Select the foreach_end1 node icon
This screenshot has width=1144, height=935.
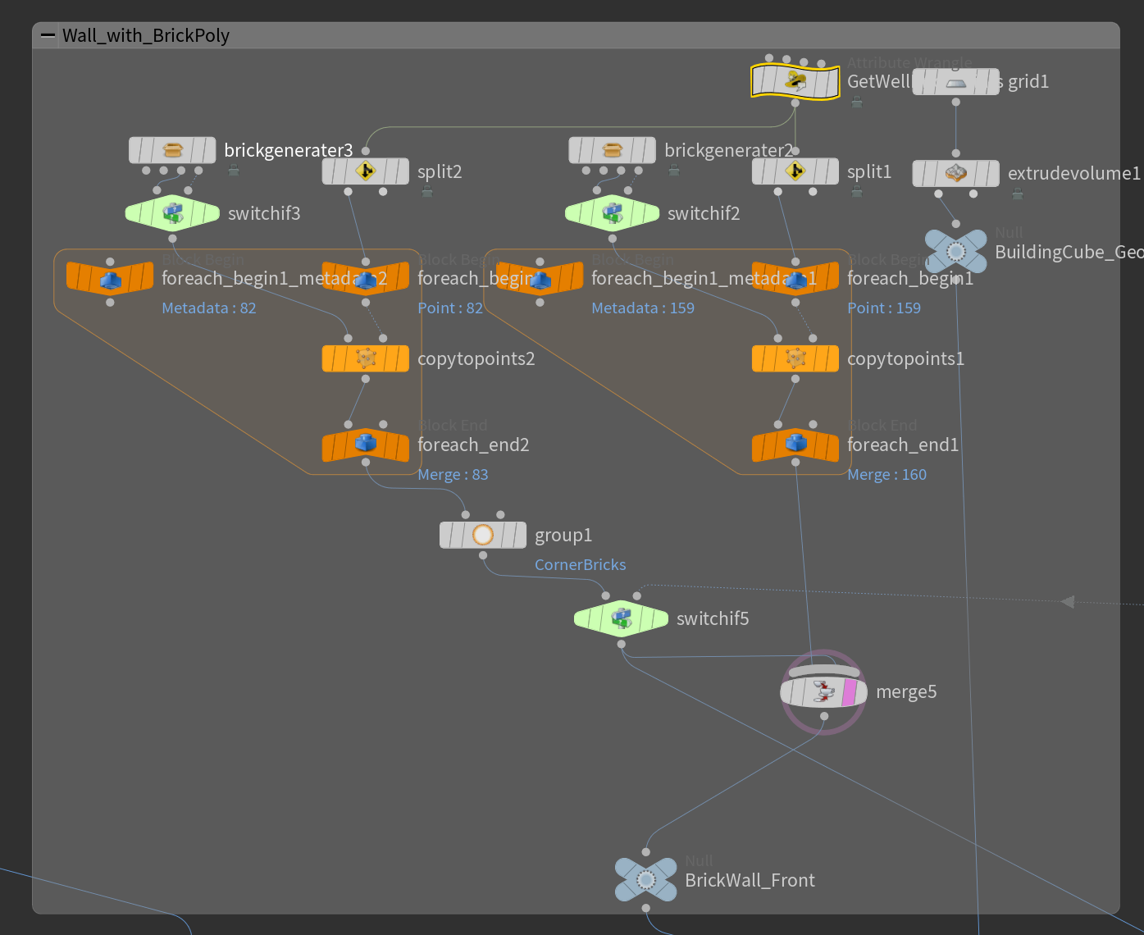click(x=795, y=444)
